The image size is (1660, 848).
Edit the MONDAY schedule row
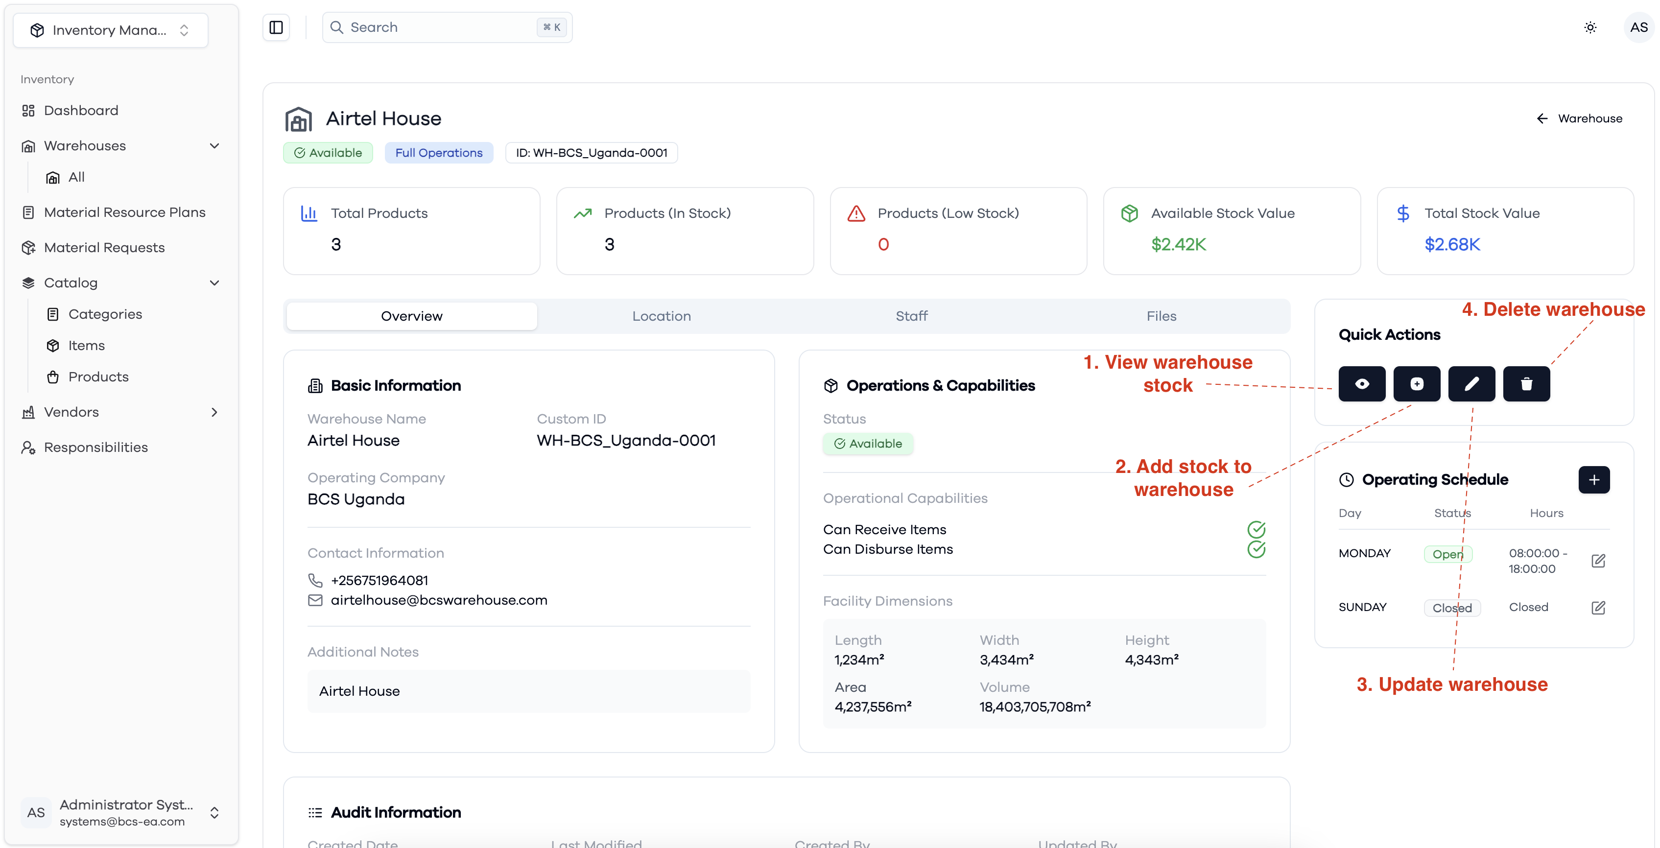1598,561
